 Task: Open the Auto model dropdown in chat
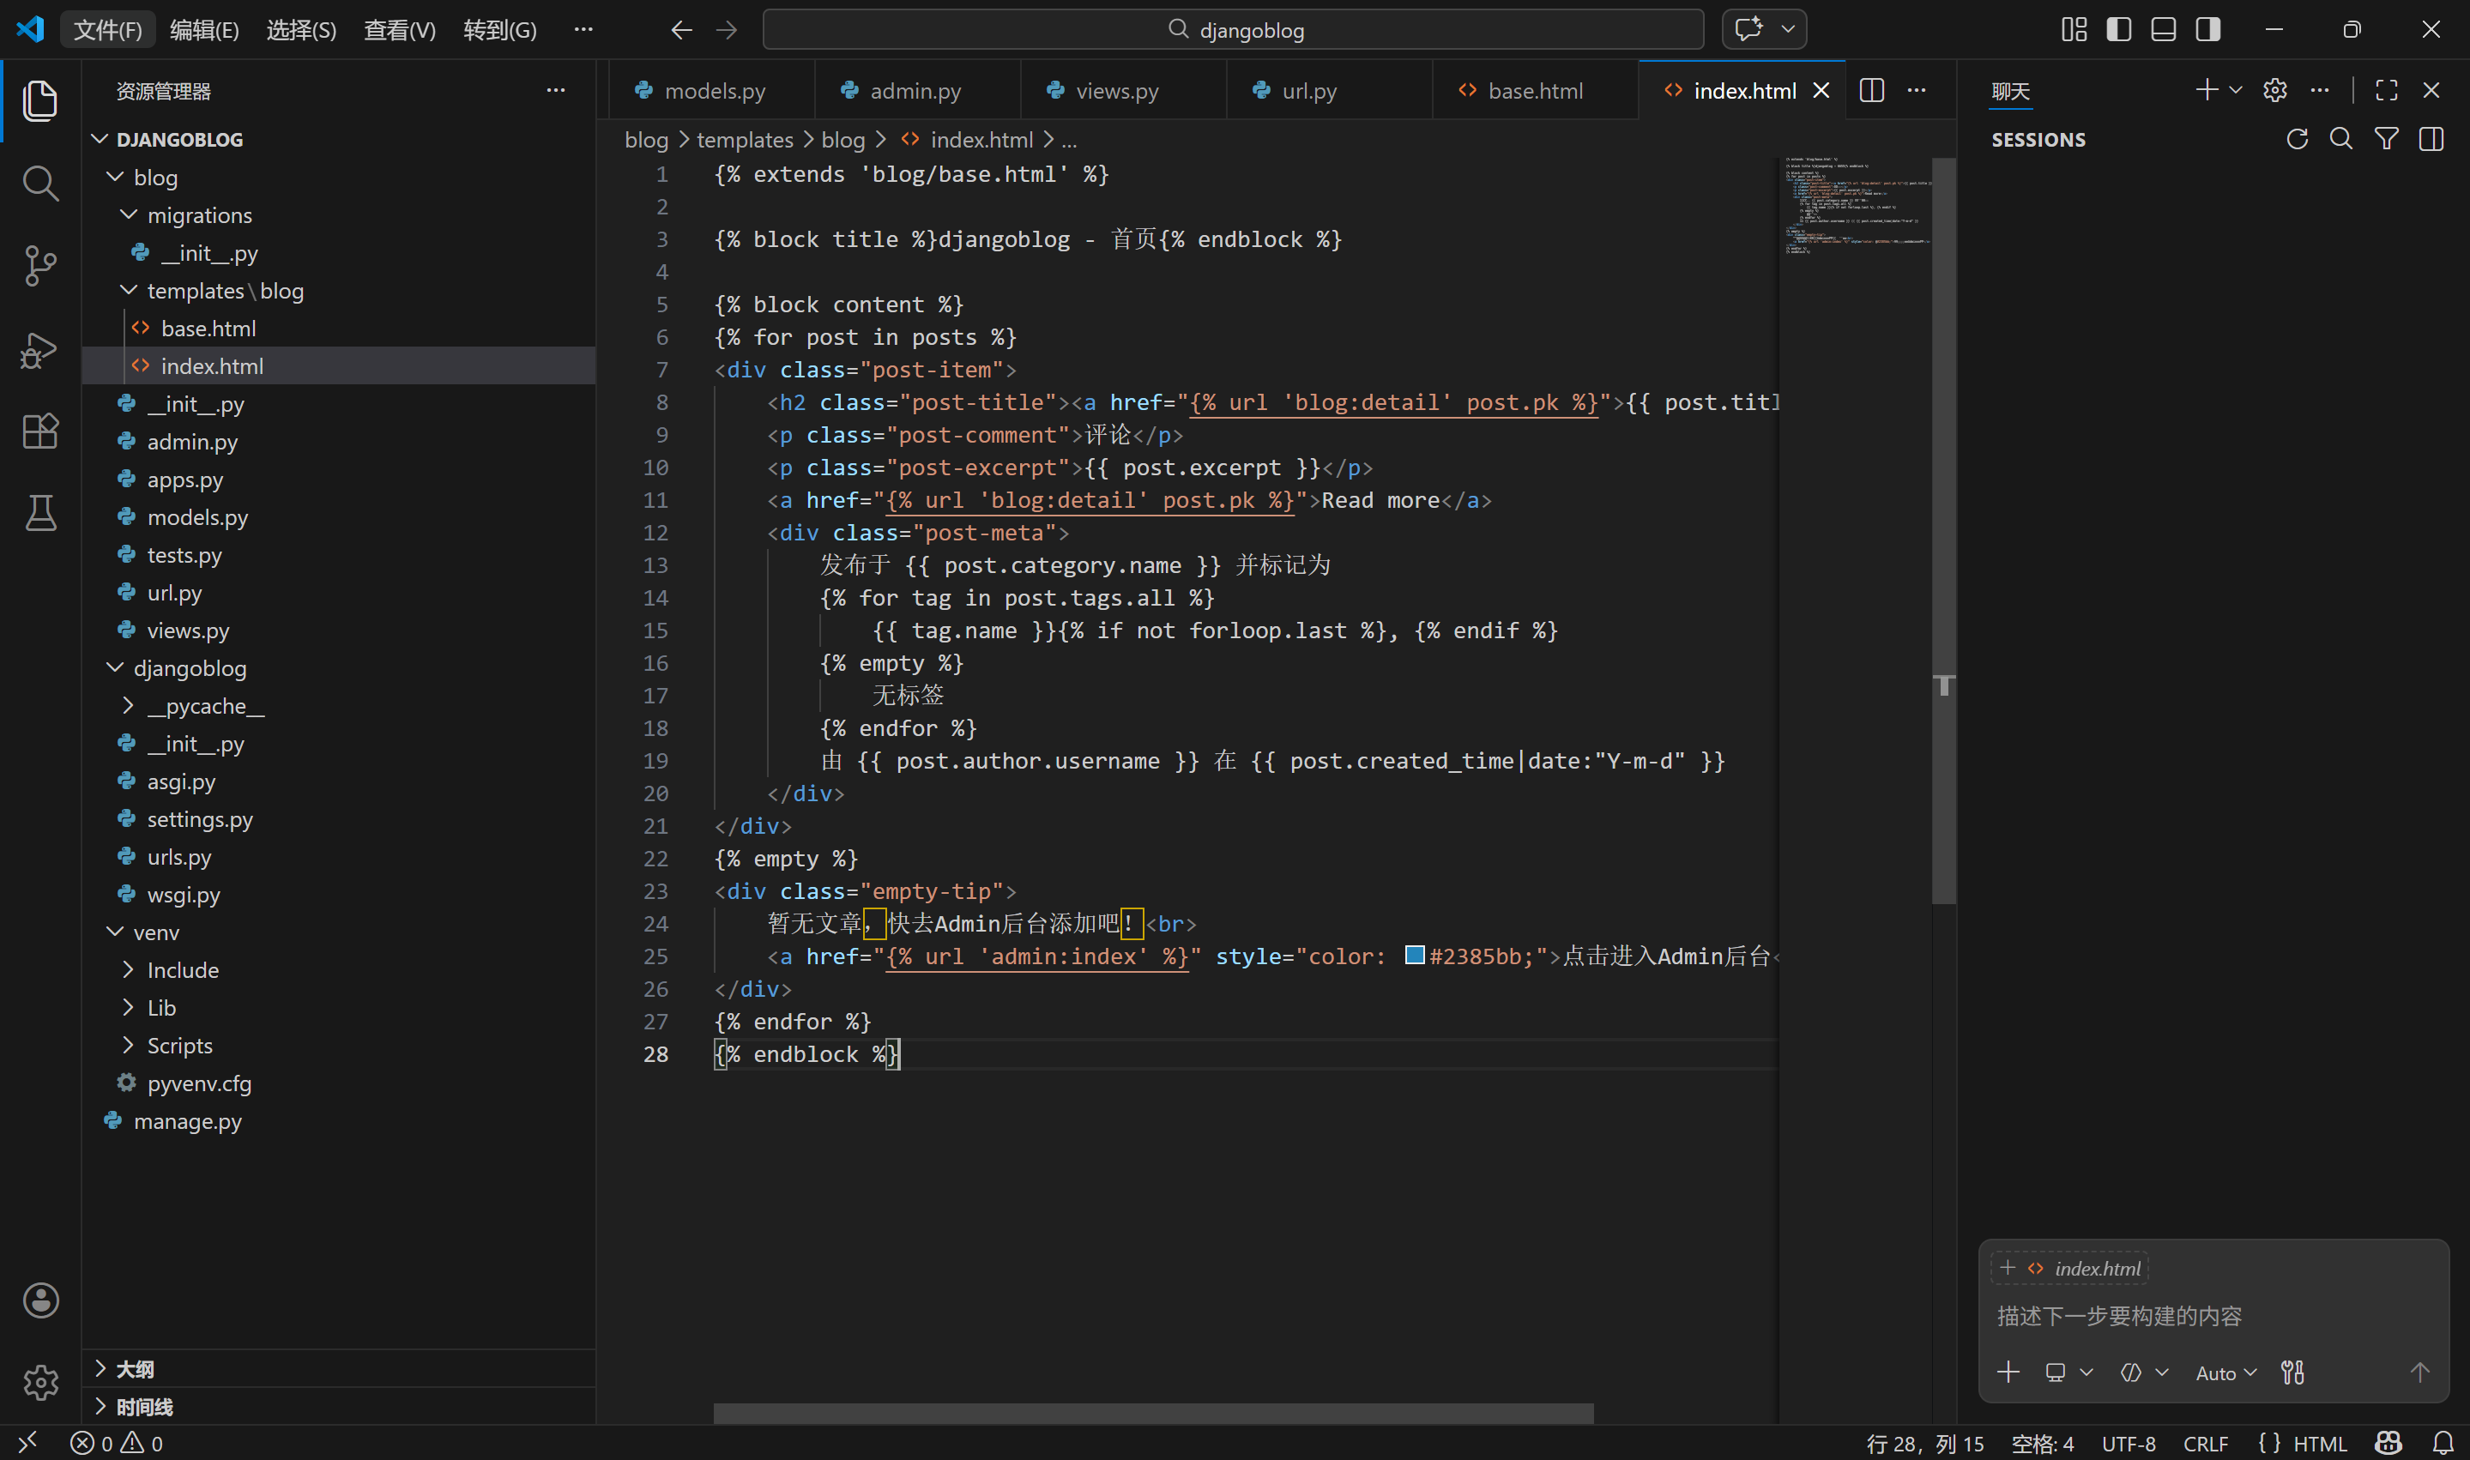pyautogui.click(x=2225, y=1373)
